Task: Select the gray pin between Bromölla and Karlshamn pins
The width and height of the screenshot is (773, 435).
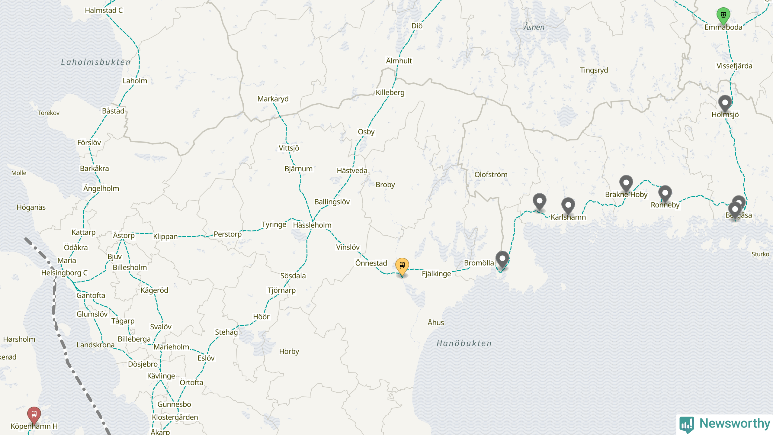Action: 539,202
